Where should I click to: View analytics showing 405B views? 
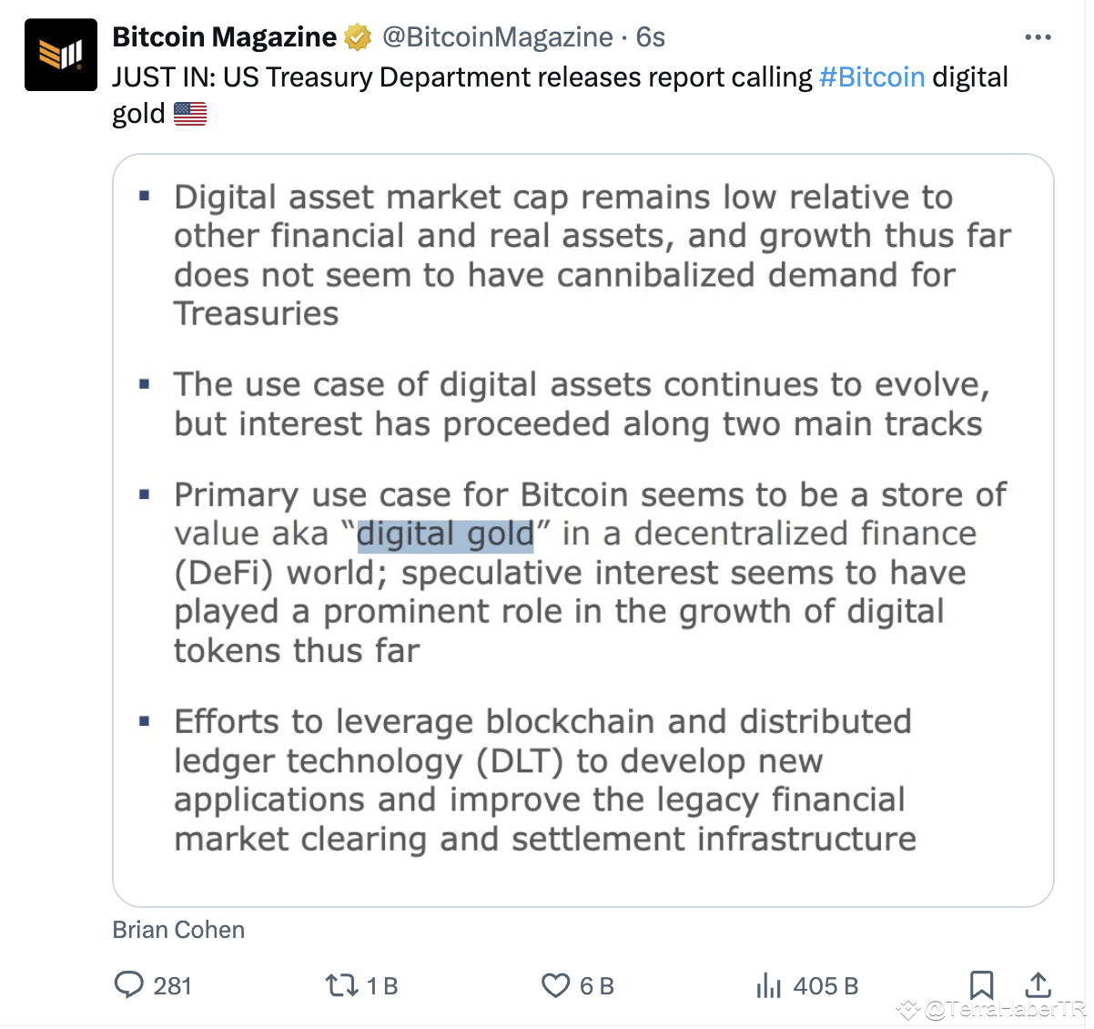click(x=769, y=985)
